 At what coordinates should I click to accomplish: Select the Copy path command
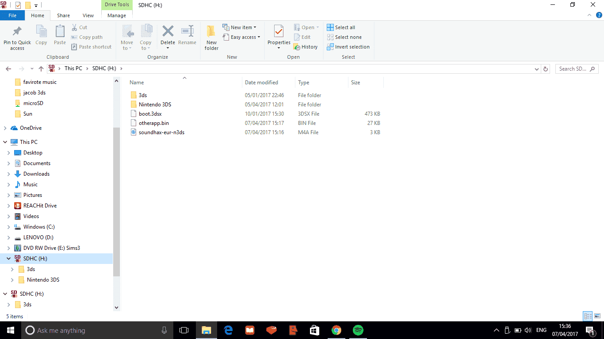tap(87, 37)
